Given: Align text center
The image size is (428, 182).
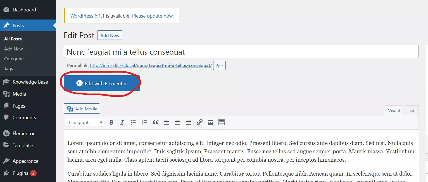Looking at the screenshot, I should pyautogui.click(x=177, y=122).
